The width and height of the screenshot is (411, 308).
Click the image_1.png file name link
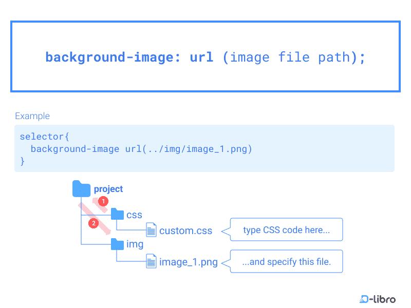[x=188, y=261]
